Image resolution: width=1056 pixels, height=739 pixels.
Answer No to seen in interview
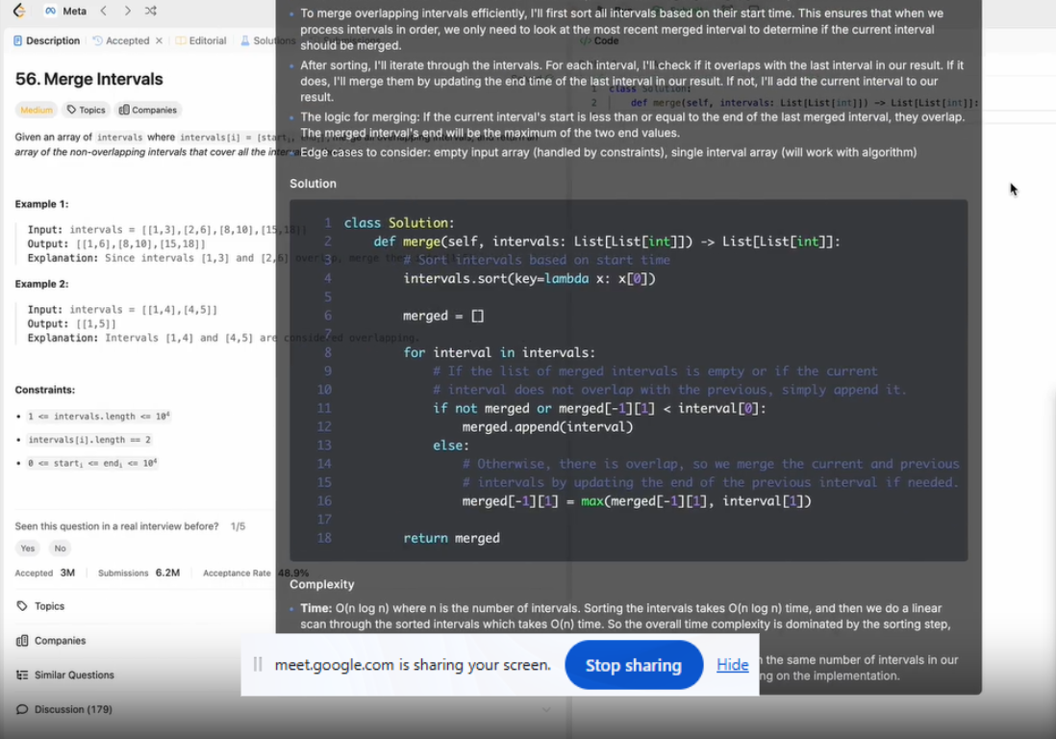click(x=60, y=548)
